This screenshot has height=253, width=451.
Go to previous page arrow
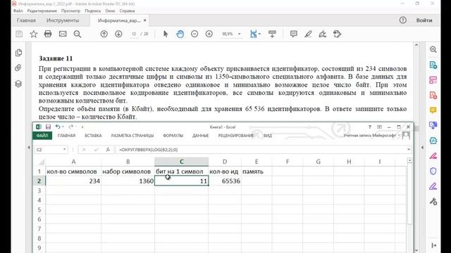pos(104,34)
